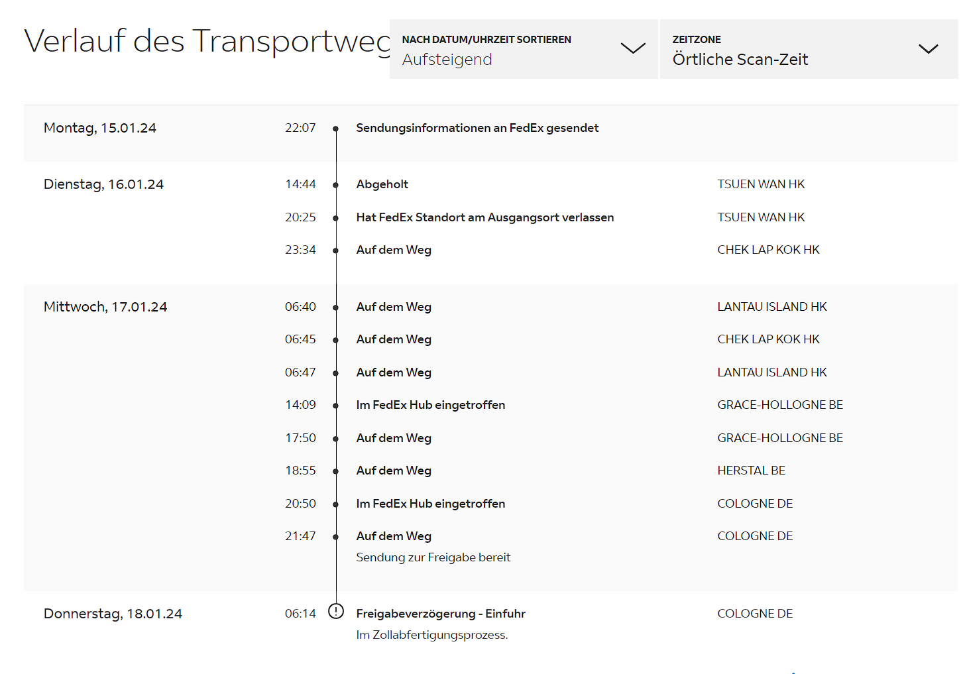Viewport: 965px width, 674px height.
Task: Click the 14:09 hub arrival timeline dot
Action: [x=336, y=406]
